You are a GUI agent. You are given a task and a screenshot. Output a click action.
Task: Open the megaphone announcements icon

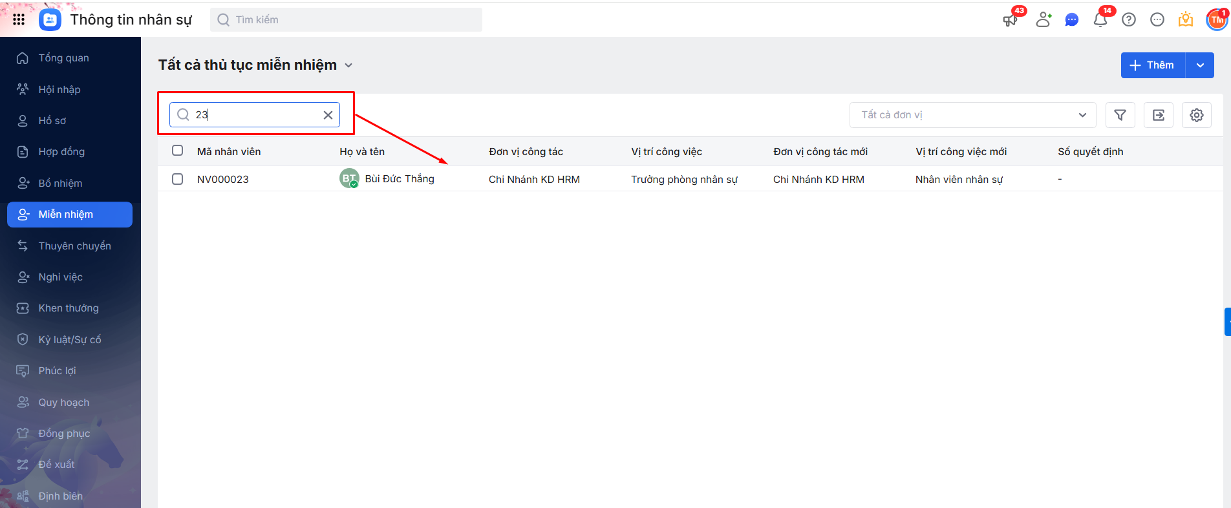click(x=1010, y=20)
